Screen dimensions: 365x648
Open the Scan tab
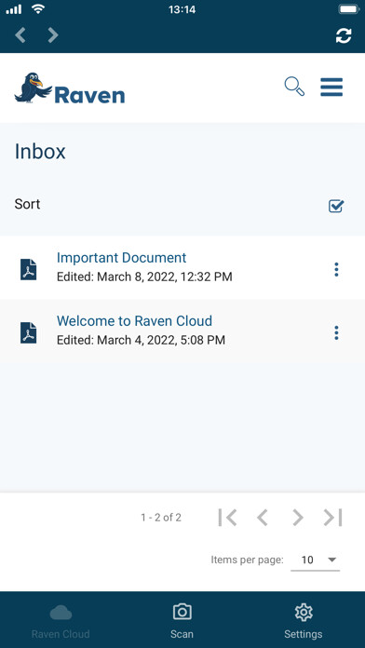pos(182,621)
